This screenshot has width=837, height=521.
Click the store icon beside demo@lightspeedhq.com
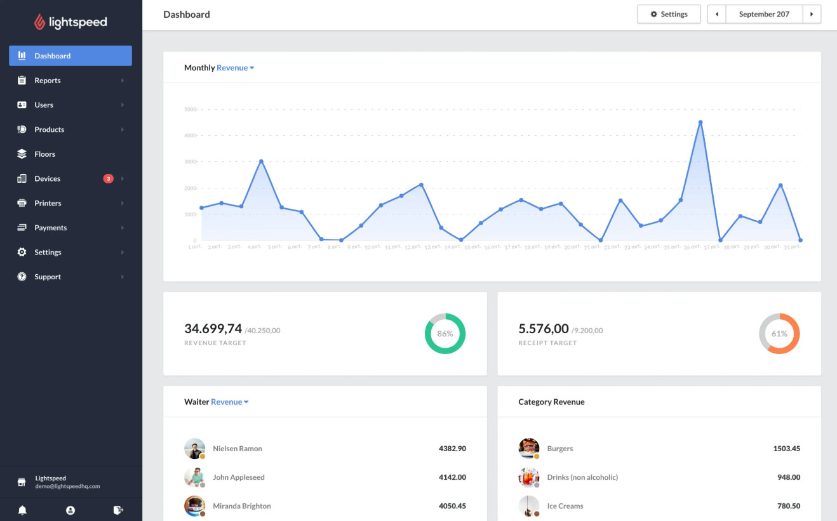pos(22,482)
